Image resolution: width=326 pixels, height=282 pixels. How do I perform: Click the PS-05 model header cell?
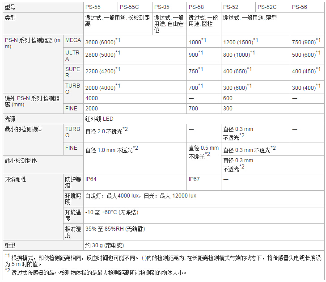[161, 7]
